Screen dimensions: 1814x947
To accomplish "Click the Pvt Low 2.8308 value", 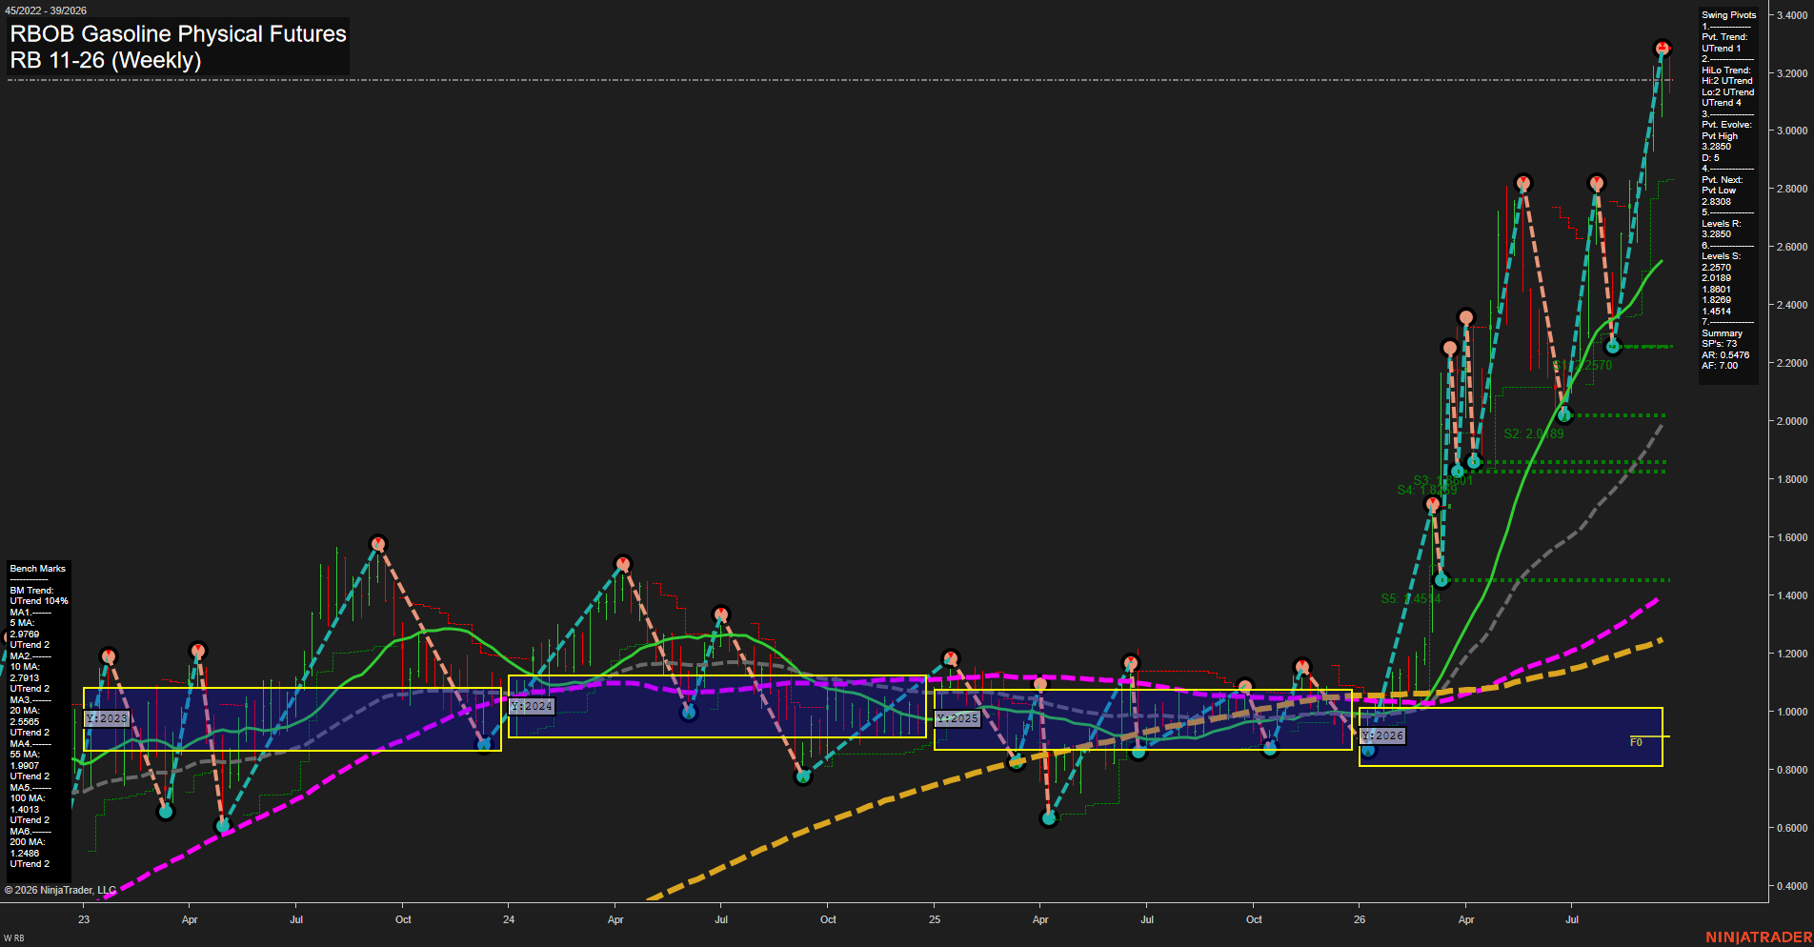I will coord(1717,202).
